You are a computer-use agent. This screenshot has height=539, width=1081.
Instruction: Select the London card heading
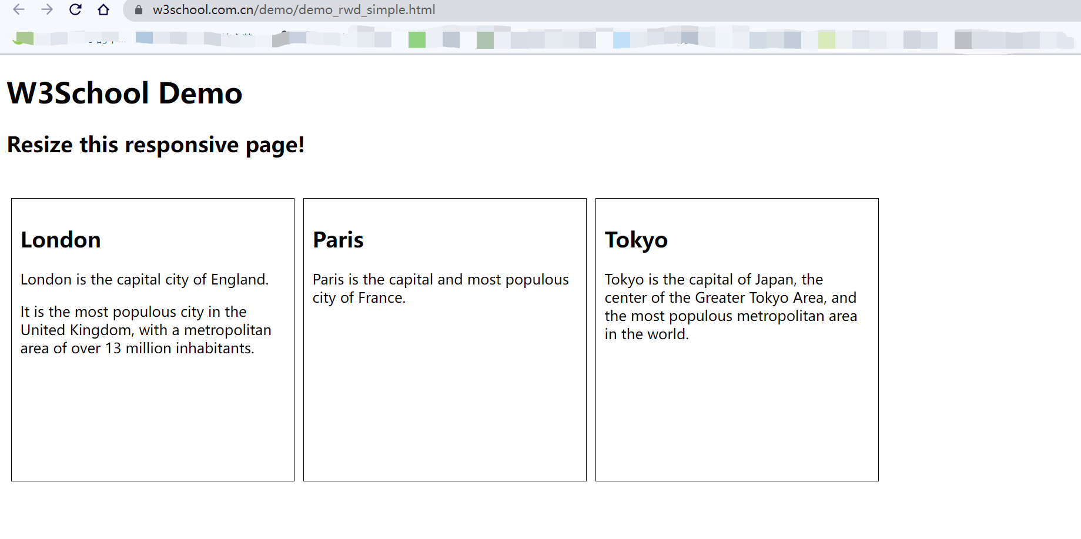coord(61,240)
